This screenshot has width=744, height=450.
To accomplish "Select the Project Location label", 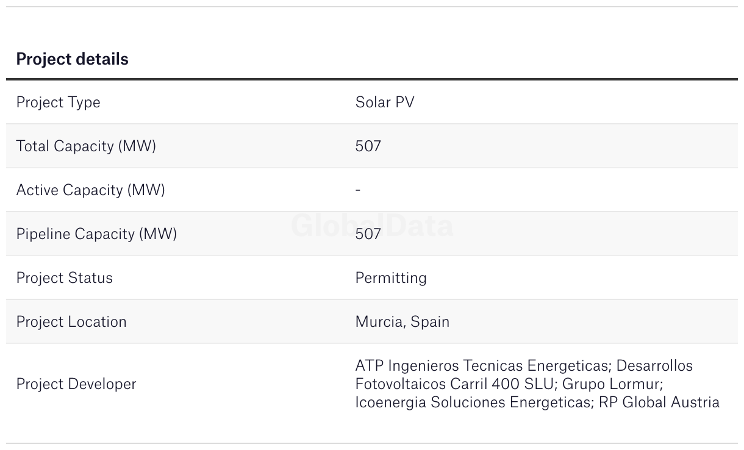I will click(x=71, y=322).
